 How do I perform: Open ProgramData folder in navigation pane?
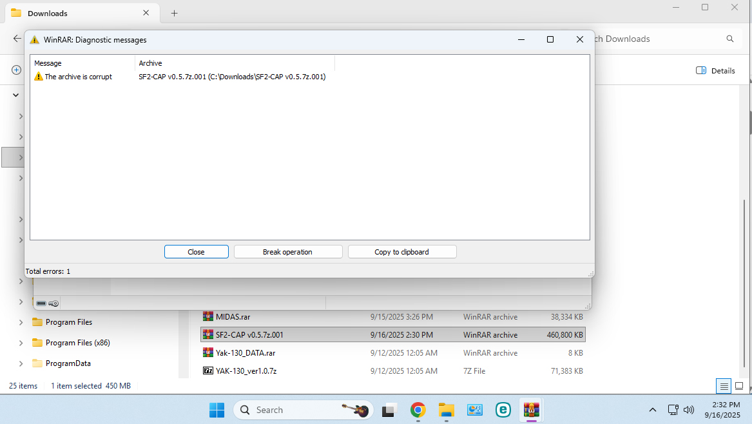68,363
